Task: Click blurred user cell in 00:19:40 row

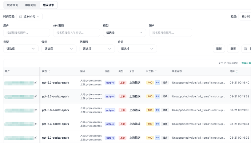Action: [19, 83]
